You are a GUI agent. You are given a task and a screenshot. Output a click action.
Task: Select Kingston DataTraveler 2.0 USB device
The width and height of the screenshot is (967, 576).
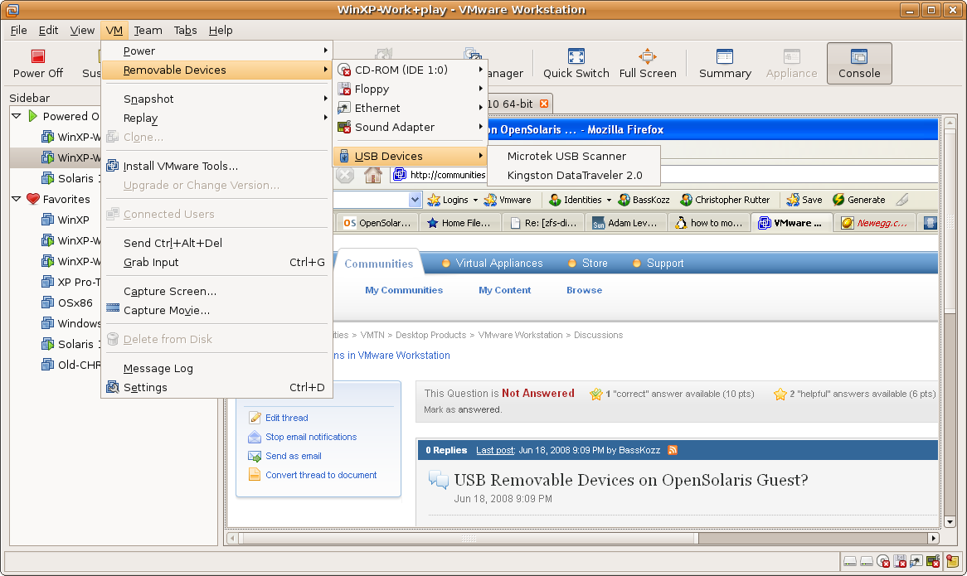574,175
